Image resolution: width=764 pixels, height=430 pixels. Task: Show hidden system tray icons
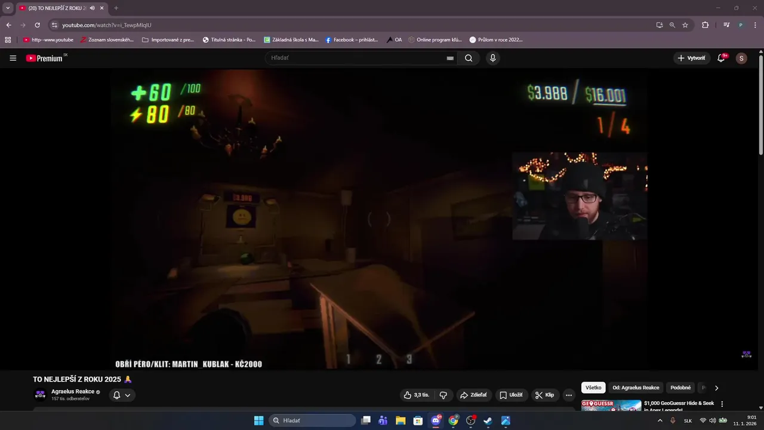coord(660,420)
